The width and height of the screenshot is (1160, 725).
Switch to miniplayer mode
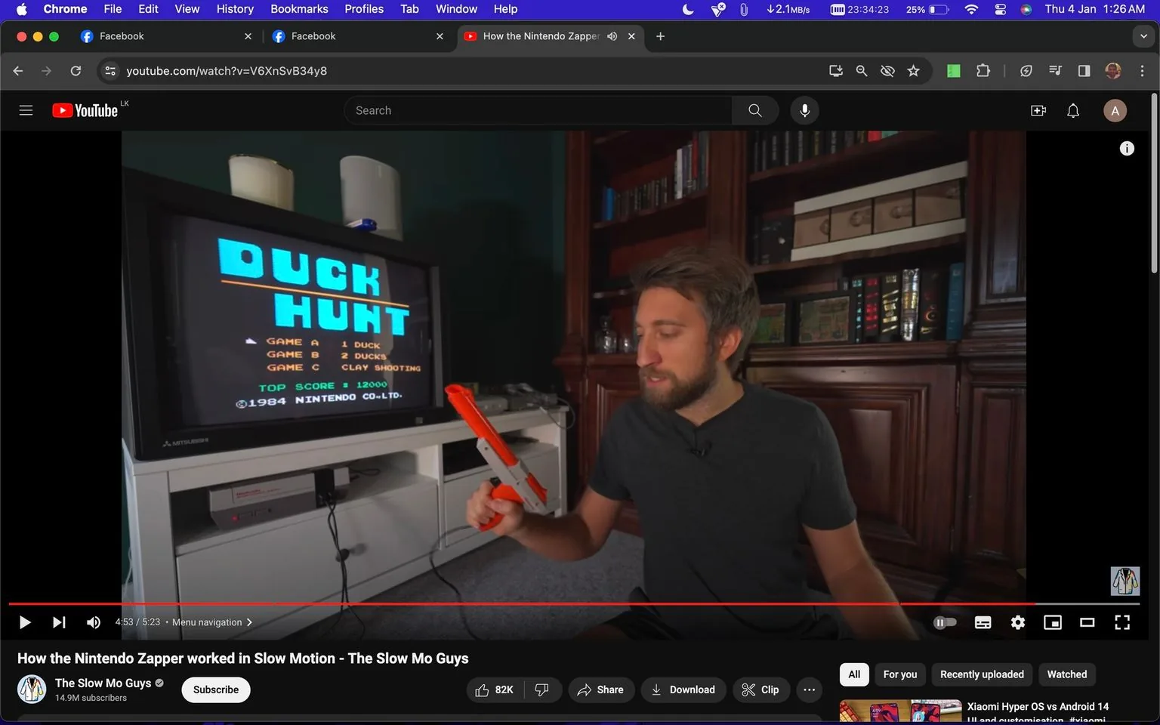(x=1052, y=622)
